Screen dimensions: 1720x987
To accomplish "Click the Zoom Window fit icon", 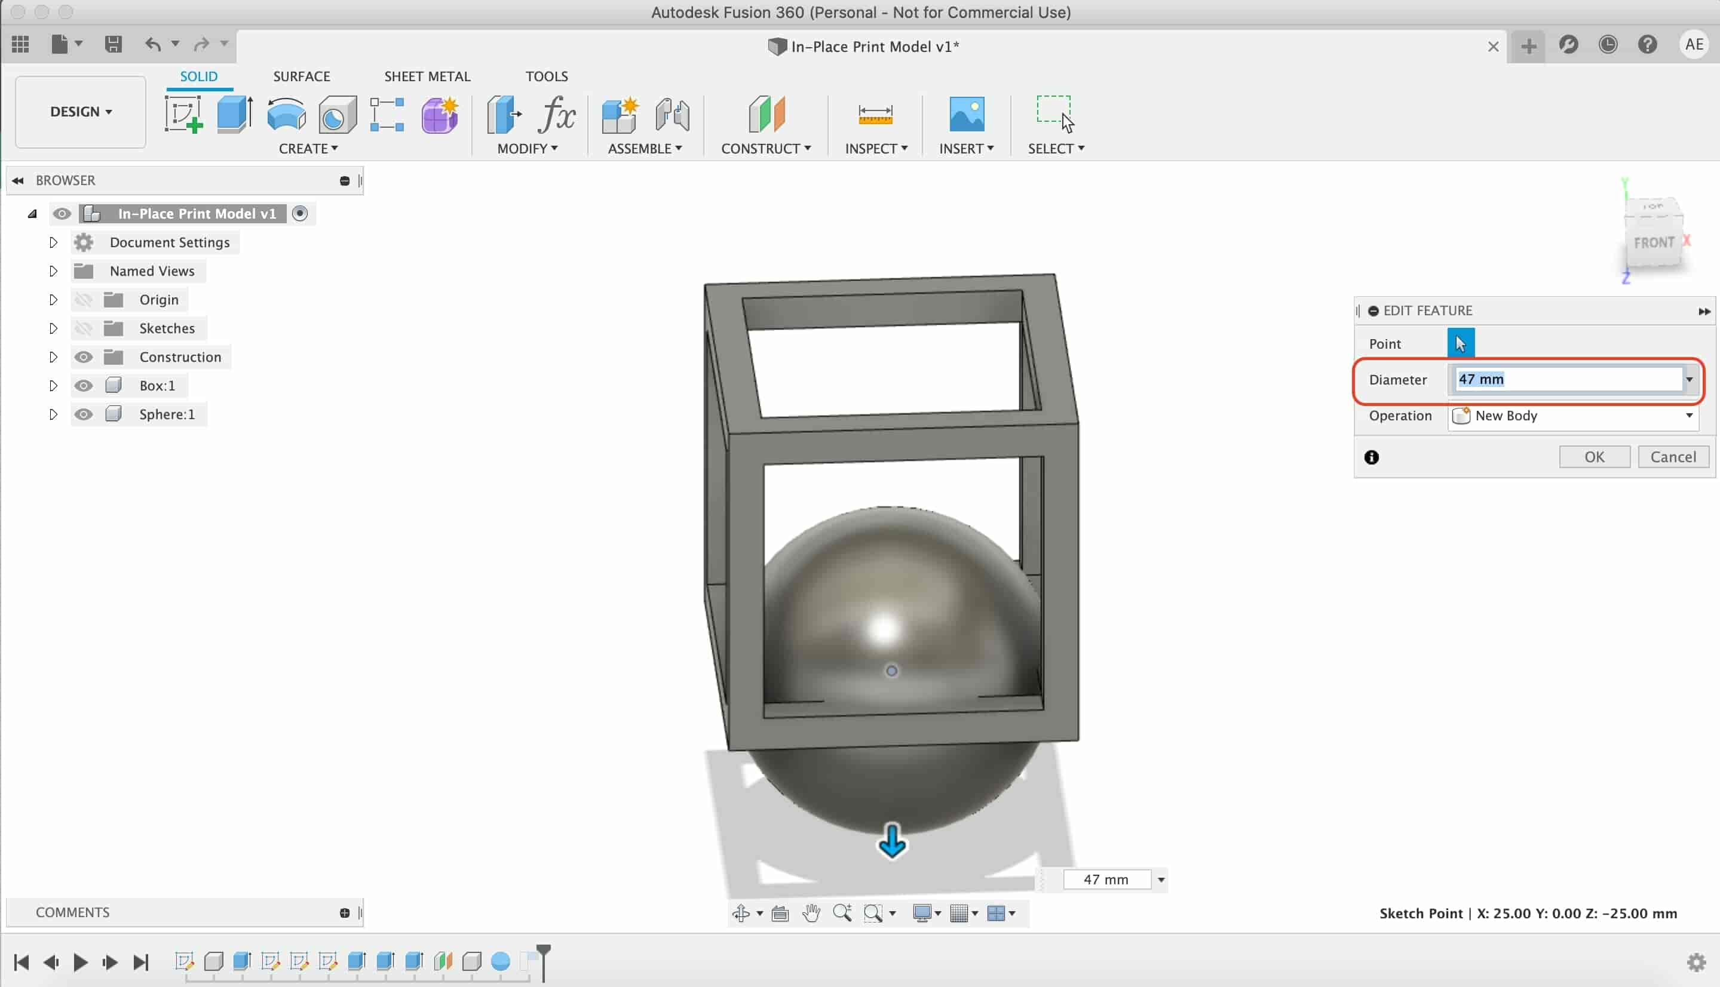I will tap(873, 913).
